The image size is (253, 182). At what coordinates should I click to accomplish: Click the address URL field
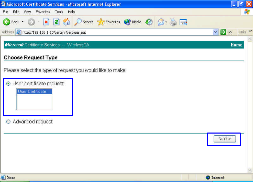[117, 32]
